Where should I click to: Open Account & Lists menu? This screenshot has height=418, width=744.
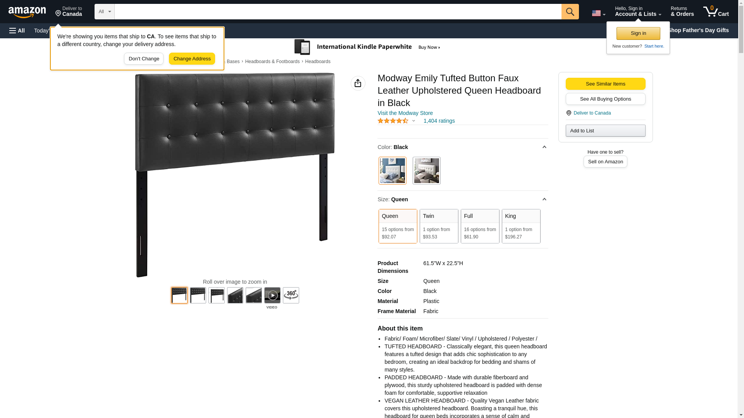tap(638, 12)
